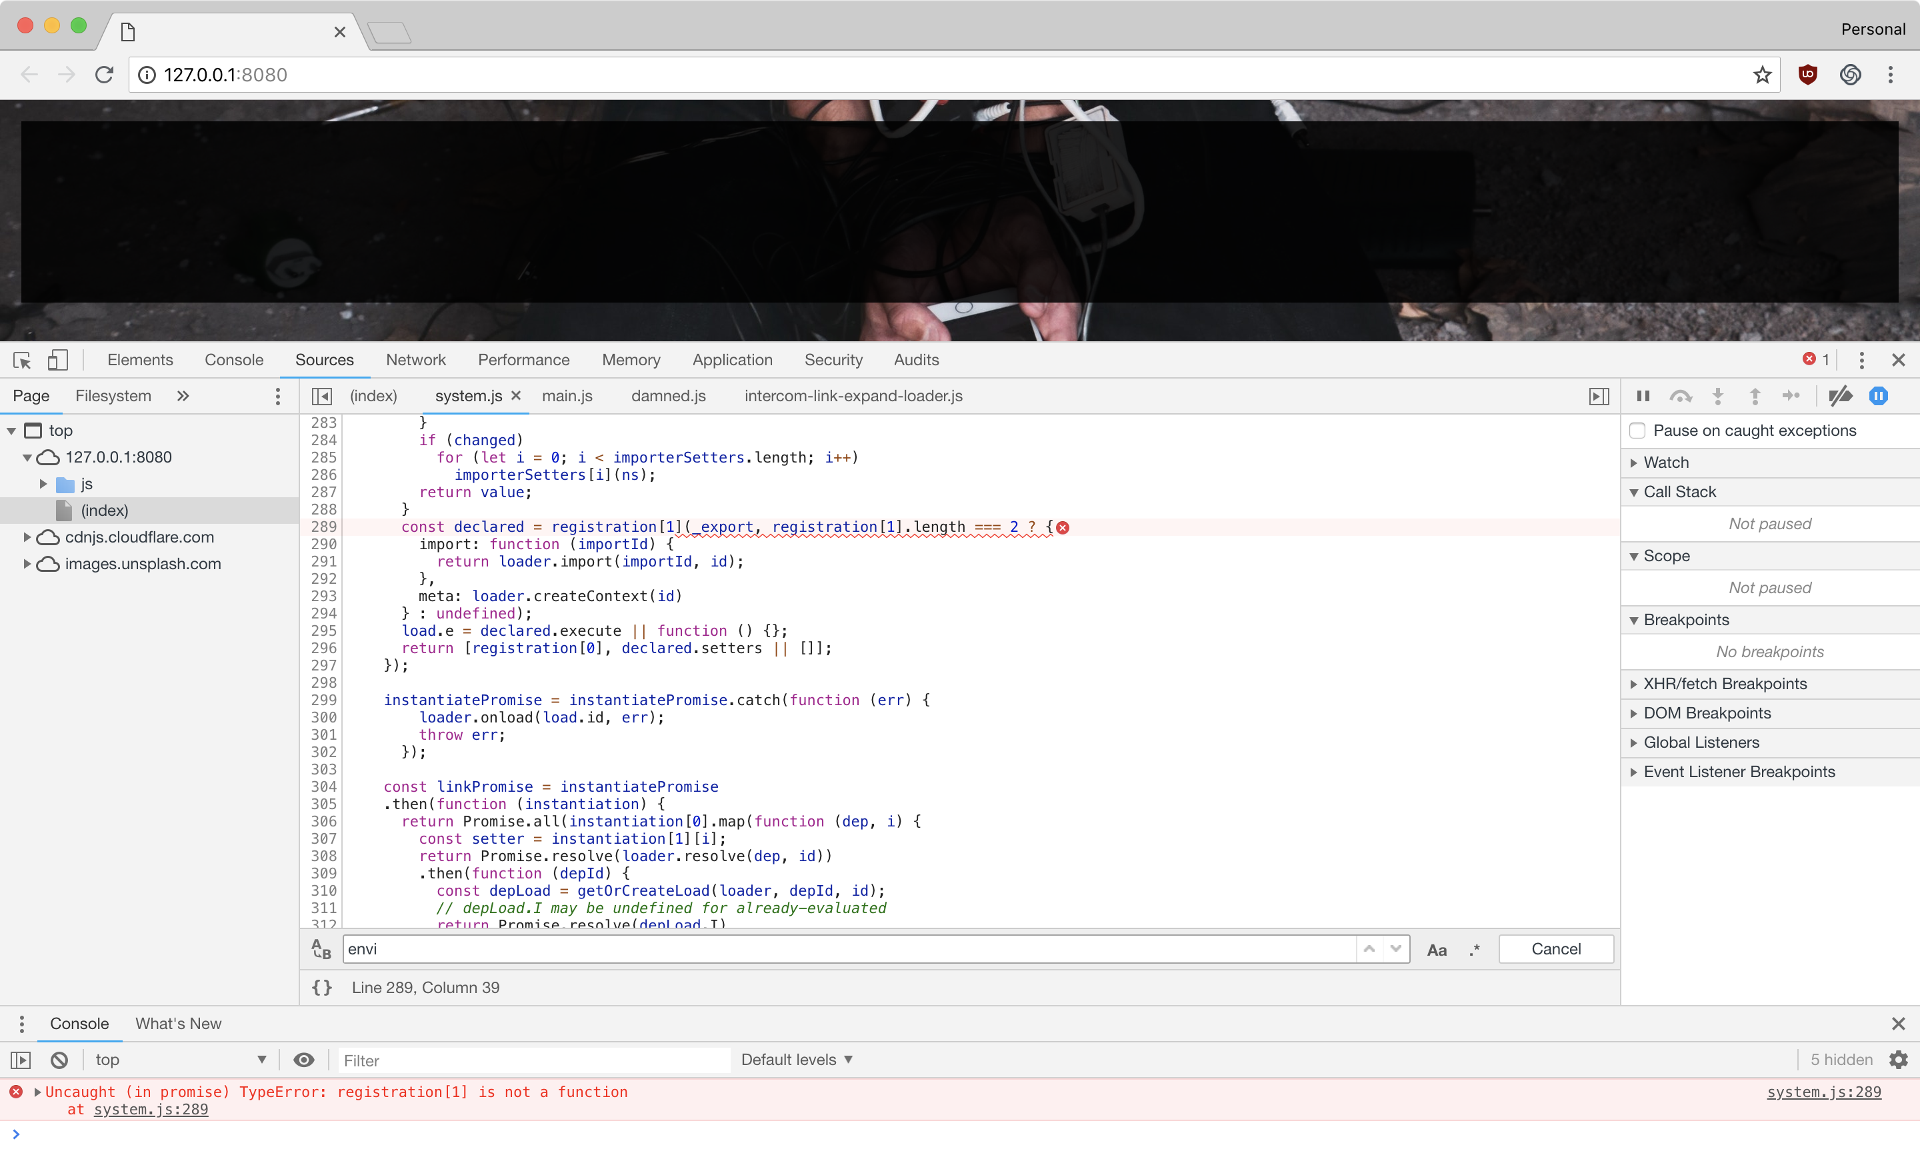Toggle regex mode in the search bar
The width and height of the screenshot is (1920, 1169).
tap(1473, 949)
